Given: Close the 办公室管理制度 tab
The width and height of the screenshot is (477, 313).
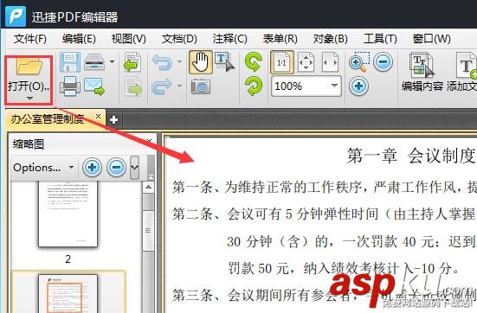Looking at the screenshot, I should coord(99,117).
